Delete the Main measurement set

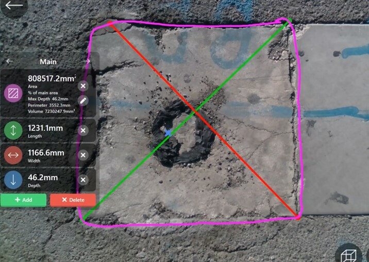point(73,200)
